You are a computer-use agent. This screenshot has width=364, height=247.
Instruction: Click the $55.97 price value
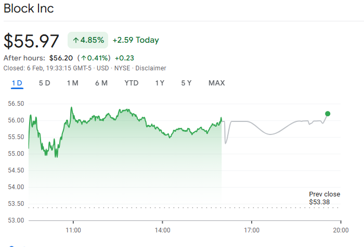tap(32, 41)
